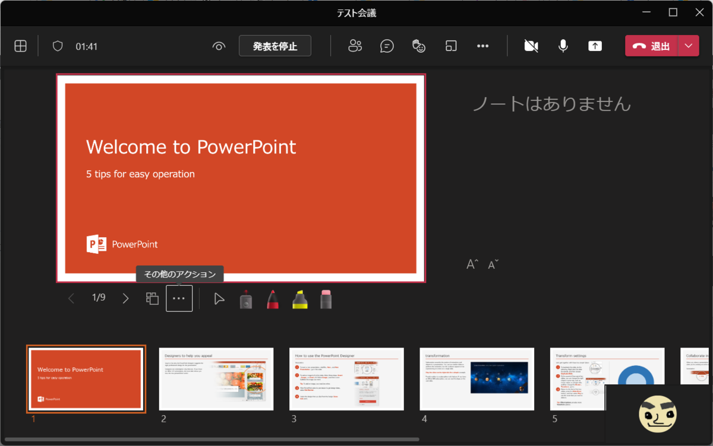Screen dimensions: 713x446
Task: Decrease the notes font size
Action: pyautogui.click(x=493, y=265)
